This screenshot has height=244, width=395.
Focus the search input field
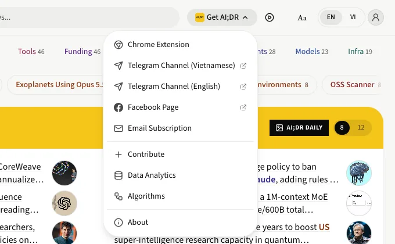point(88,17)
